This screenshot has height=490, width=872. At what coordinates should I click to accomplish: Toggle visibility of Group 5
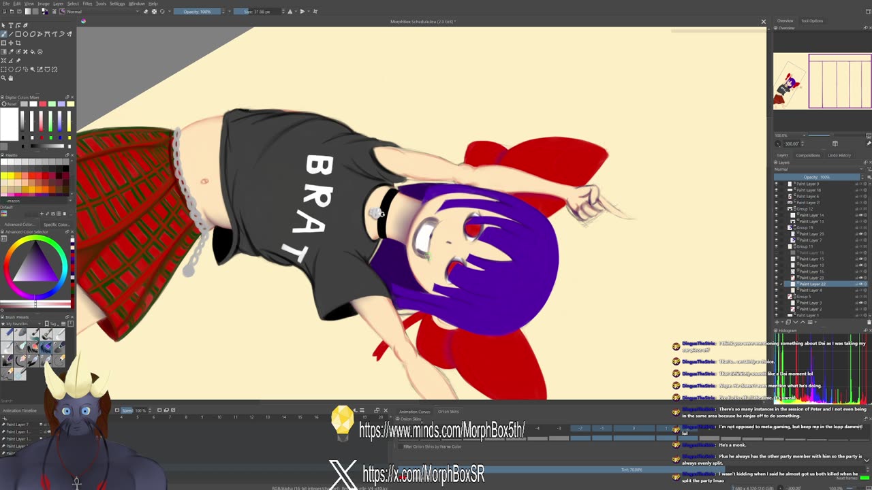[x=776, y=297]
